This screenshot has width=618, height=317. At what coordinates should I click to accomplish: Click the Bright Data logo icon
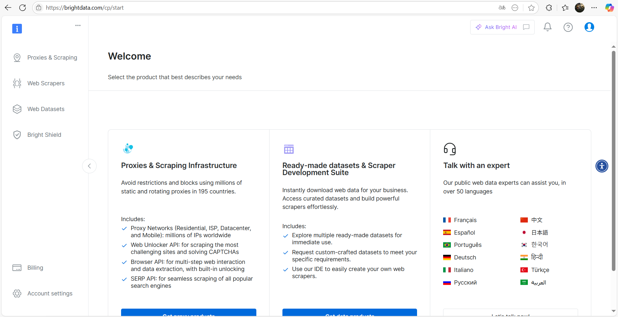coord(17,29)
